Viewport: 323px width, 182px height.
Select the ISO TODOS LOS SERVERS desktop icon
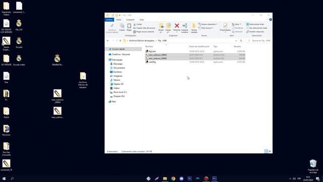click(x=6, y=26)
